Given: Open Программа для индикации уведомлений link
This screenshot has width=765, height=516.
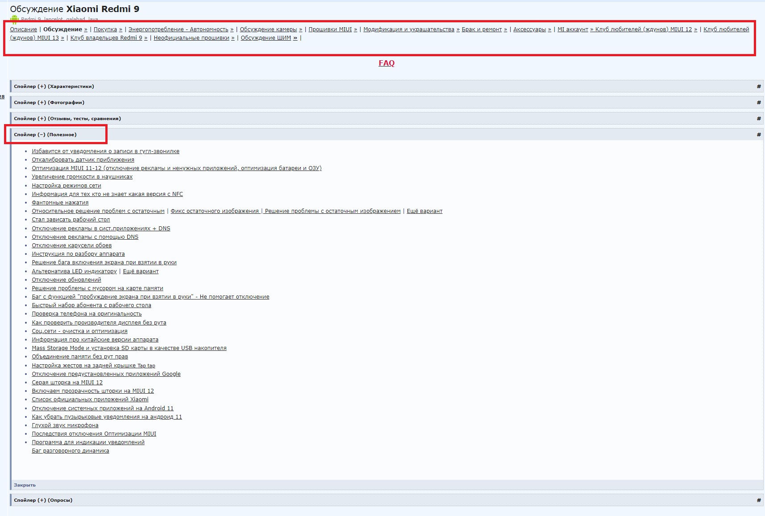Looking at the screenshot, I should tap(88, 442).
